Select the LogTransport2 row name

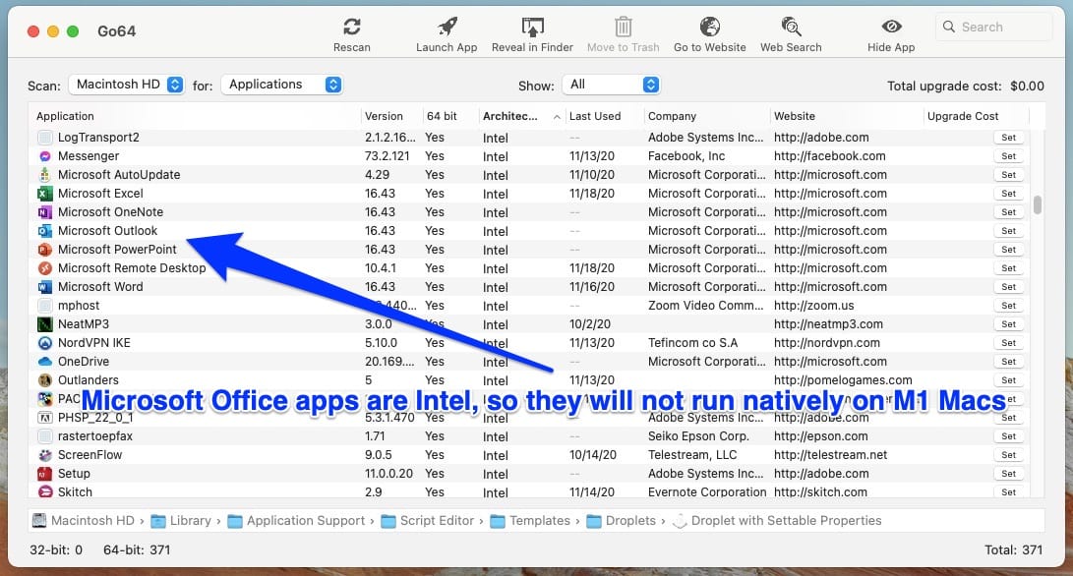click(98, 138)
